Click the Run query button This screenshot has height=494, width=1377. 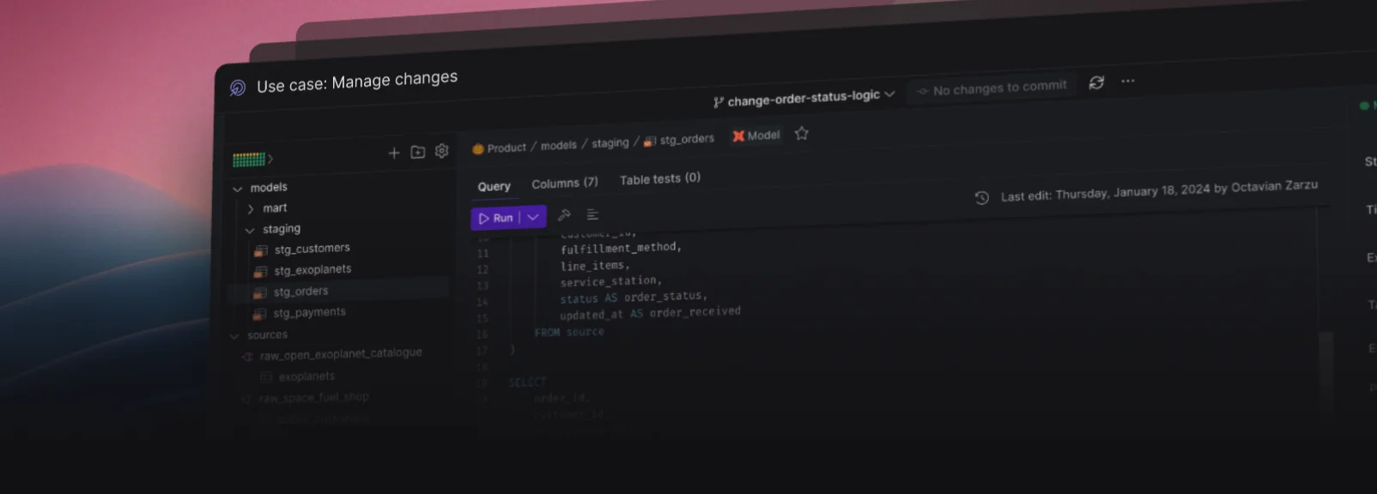495,218
